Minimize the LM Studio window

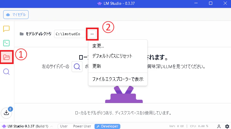pos(196,3)
